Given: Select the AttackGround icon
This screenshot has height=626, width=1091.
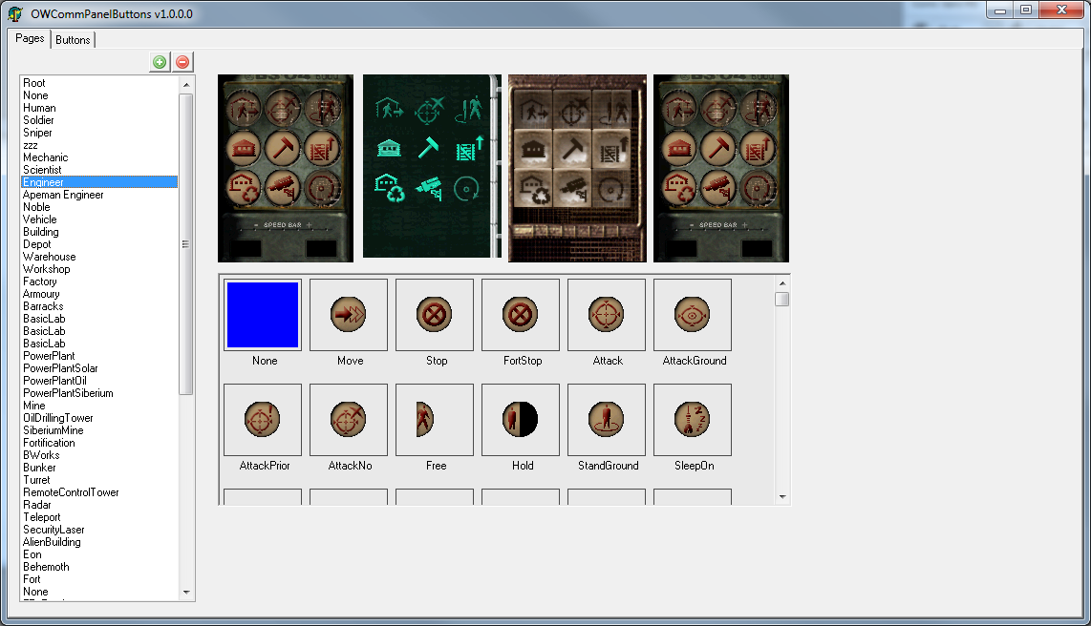Looking at the screenshot, I should [x=693, y=315].
